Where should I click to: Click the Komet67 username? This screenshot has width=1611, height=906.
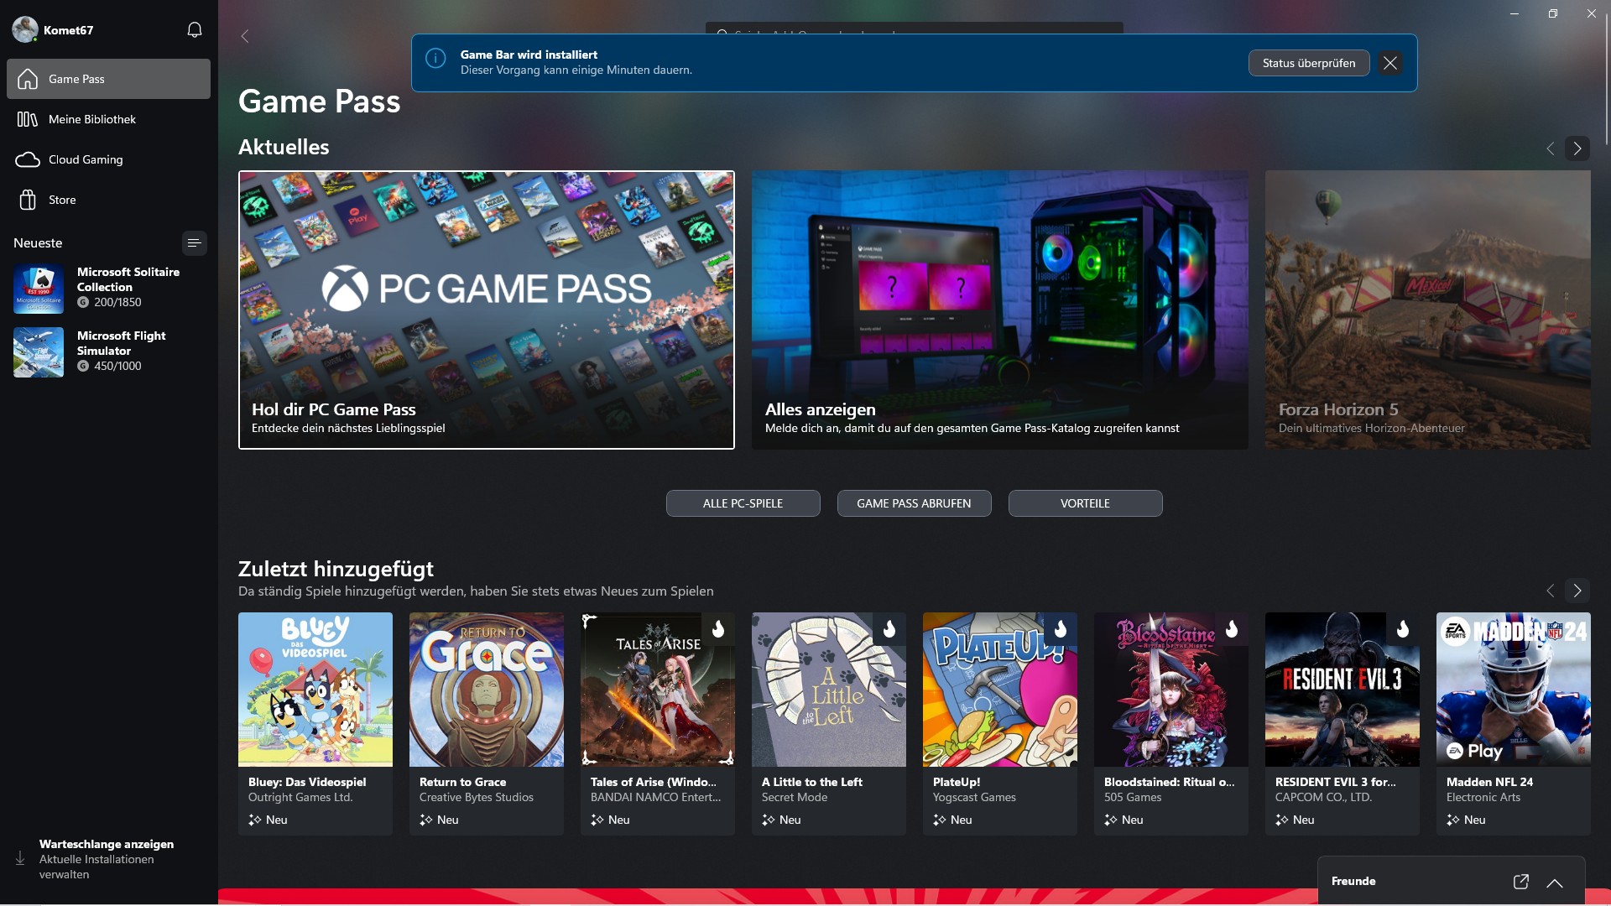[x=68, y=30]
